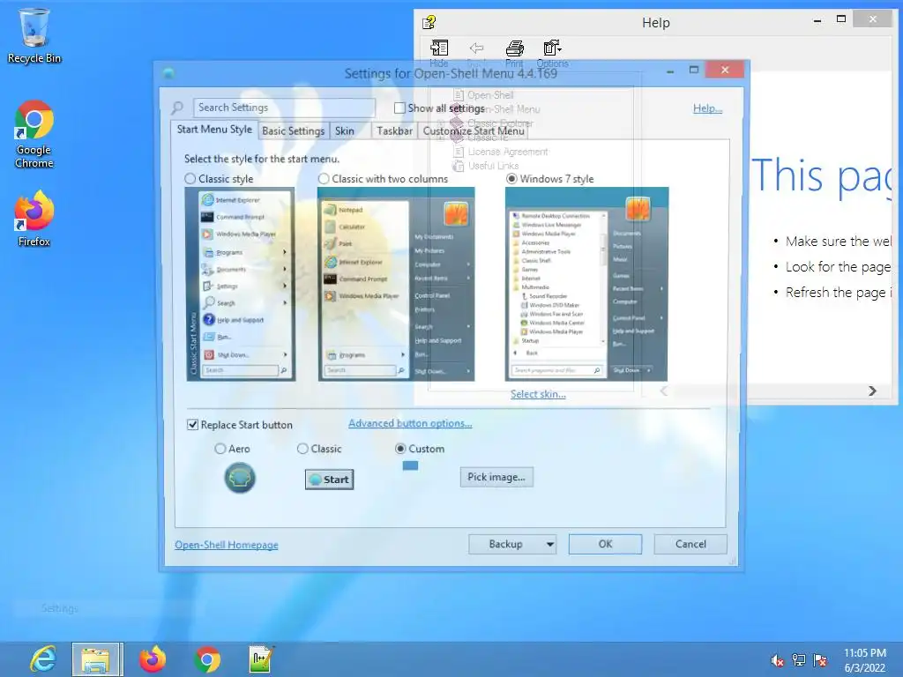Click the Classic style menu preview thumbnail

240,285
